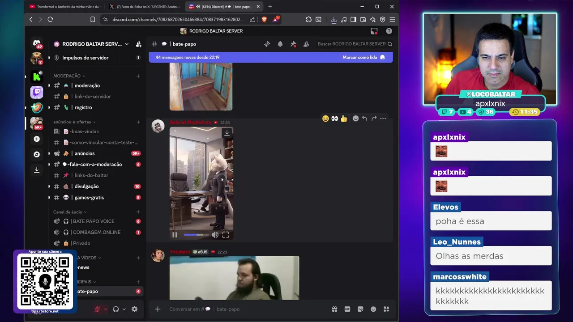Screen dimensions: 573x322
Task: Open emoji picker in message bar
Action: tap(373, 309)
